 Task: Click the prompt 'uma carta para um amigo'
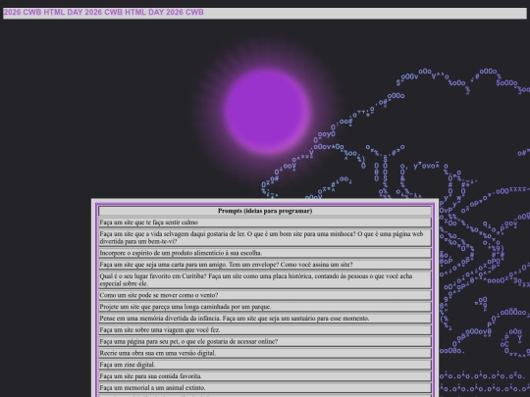pos(265,265)
